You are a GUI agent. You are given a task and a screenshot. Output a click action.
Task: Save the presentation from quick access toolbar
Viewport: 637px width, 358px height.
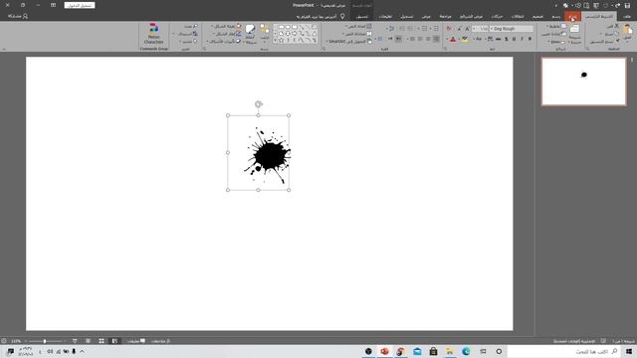[628, 5]
